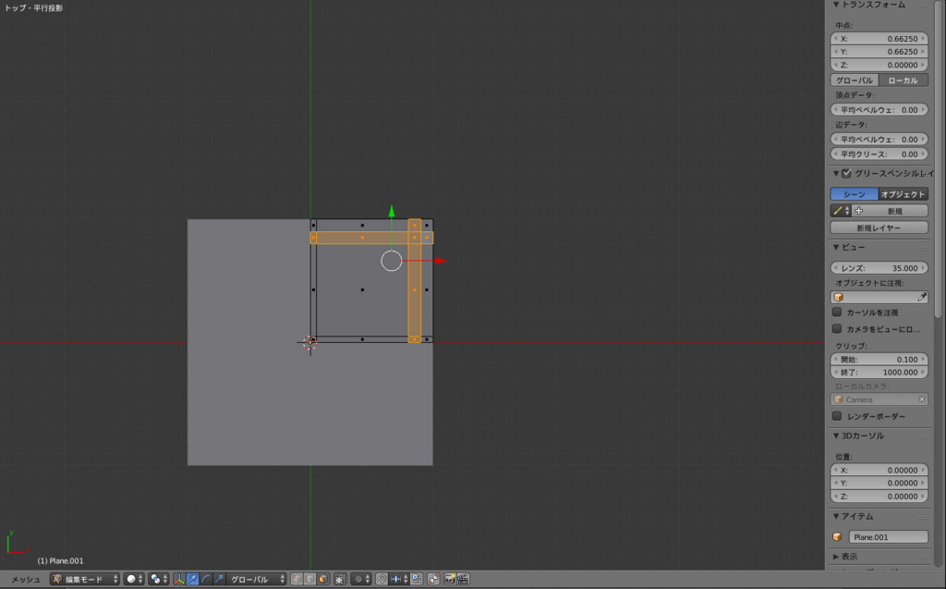946x589 pixels.
Task: Click the red X-axis manipulator arrow
Action: (x=441, y=261)
